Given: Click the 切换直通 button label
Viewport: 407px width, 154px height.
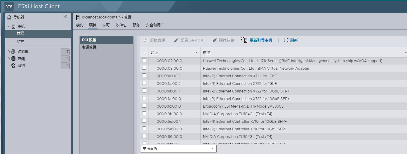Looking at the screenshot, I should tap(158, 40).
